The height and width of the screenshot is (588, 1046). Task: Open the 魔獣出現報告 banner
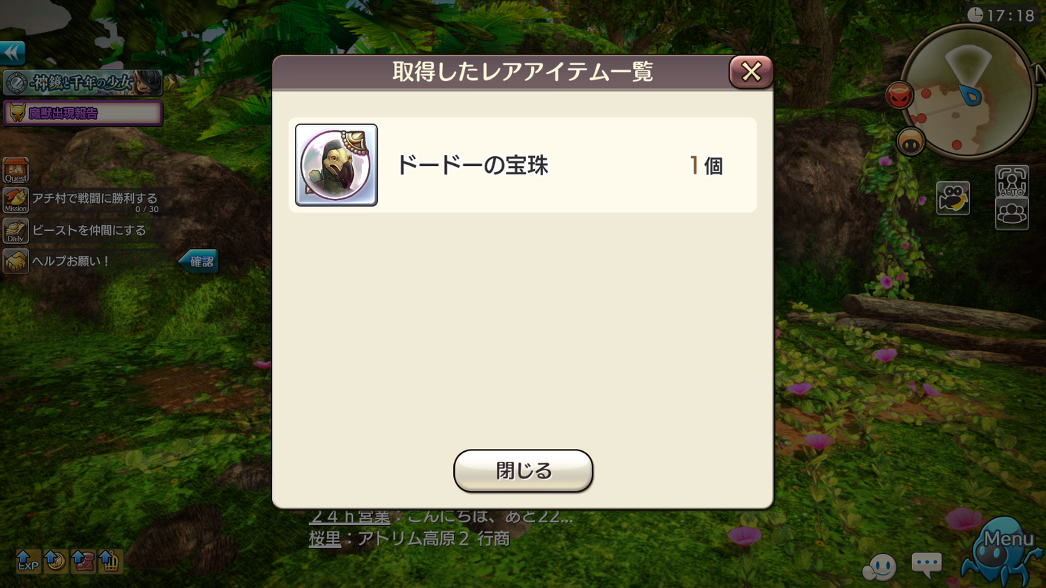[83, 113]
